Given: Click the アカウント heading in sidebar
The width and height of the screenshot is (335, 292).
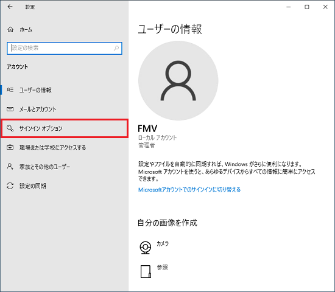Looking at the screenshot, I should point(17,66).
